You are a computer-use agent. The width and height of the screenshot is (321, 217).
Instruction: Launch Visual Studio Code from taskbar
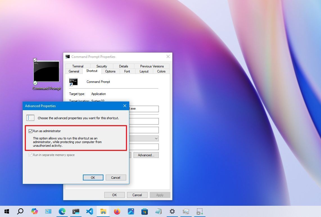pyautogui.click(x=89, y=211)
